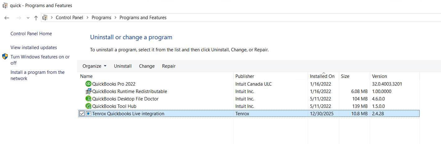
Task: Open the Organize dropdown menu
Action: 94,66
